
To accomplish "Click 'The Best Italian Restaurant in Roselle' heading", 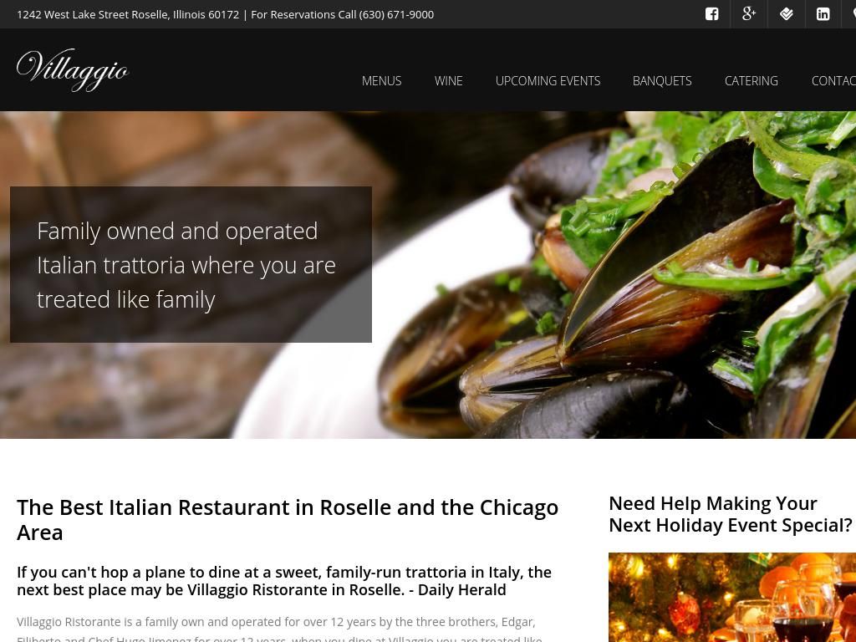I will [x=288, y=520].
